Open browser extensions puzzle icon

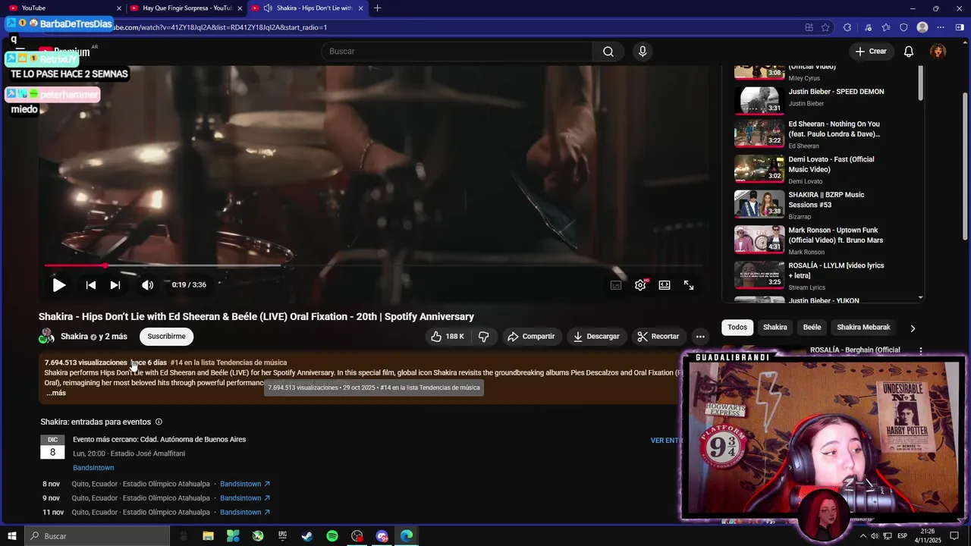coord(847,27)
